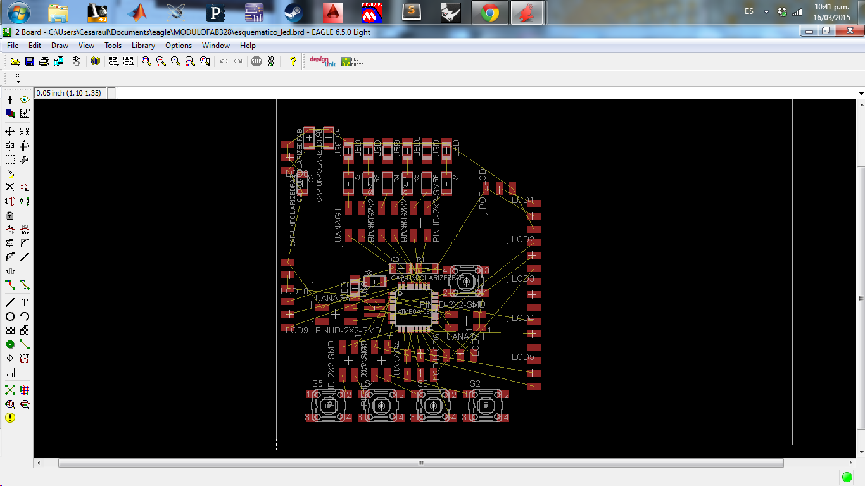
Task: Select the Add part tool
Action: (x=25, y=187)
